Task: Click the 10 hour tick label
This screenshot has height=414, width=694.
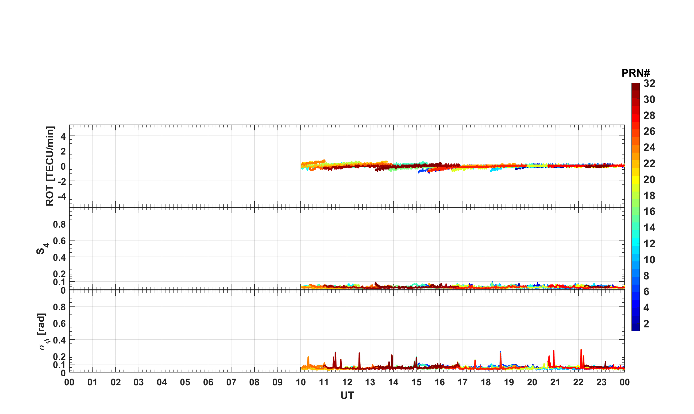Action: [300, 382]
